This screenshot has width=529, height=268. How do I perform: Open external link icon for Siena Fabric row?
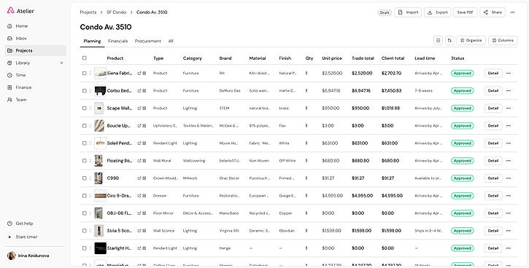pos(139,73)
